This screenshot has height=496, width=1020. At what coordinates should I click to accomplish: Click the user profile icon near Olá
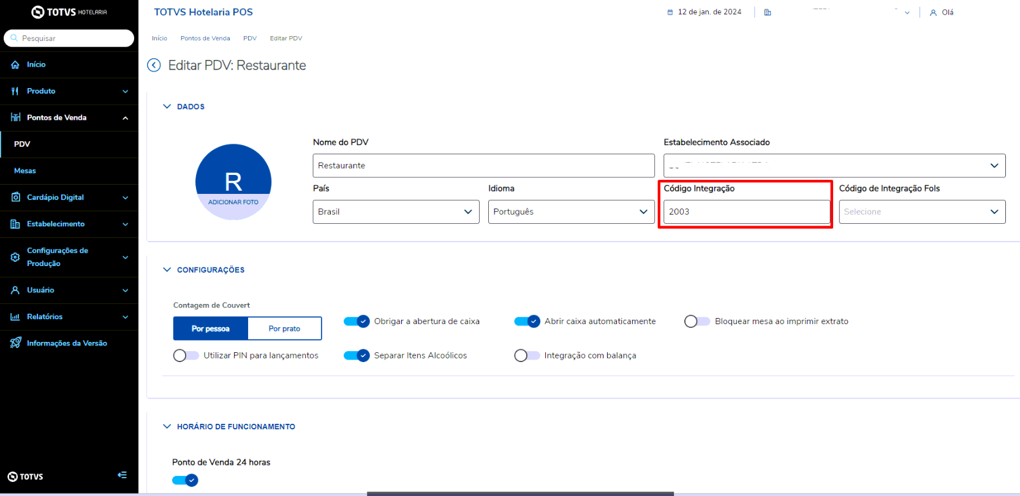[x=933, y=12]
